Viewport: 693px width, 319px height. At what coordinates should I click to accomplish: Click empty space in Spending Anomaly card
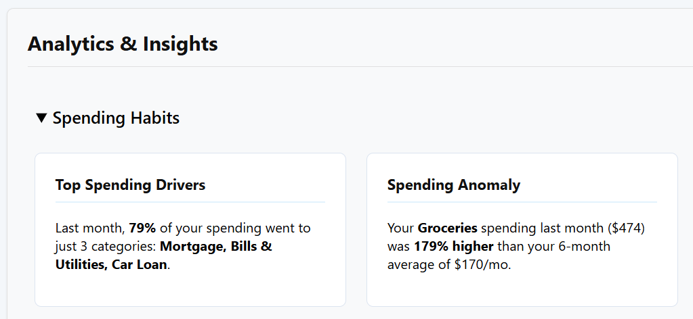tap(522, 289)
